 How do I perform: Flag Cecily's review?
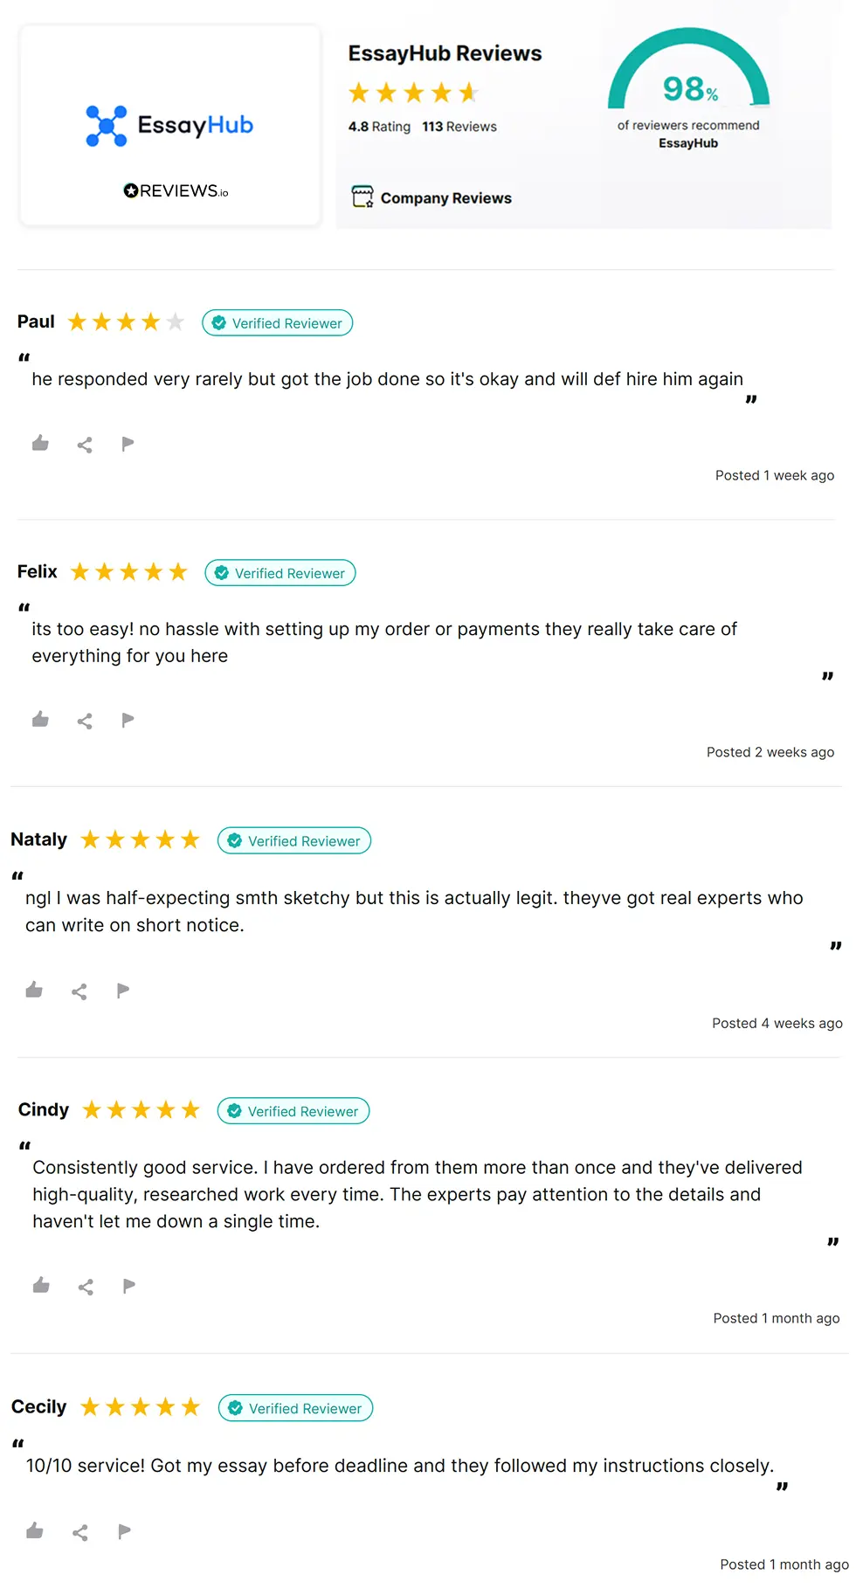[124, 1530]
